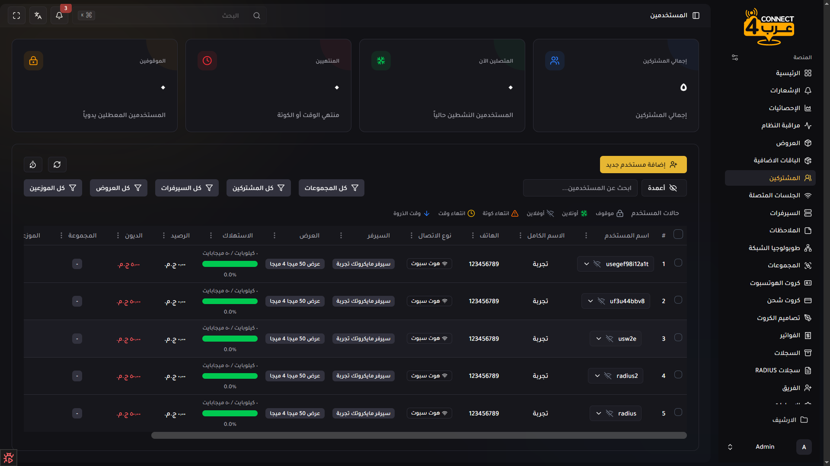Open الإحصائيات in the sidebar
This screenshot has width=830, height=466.
[770, 108]
